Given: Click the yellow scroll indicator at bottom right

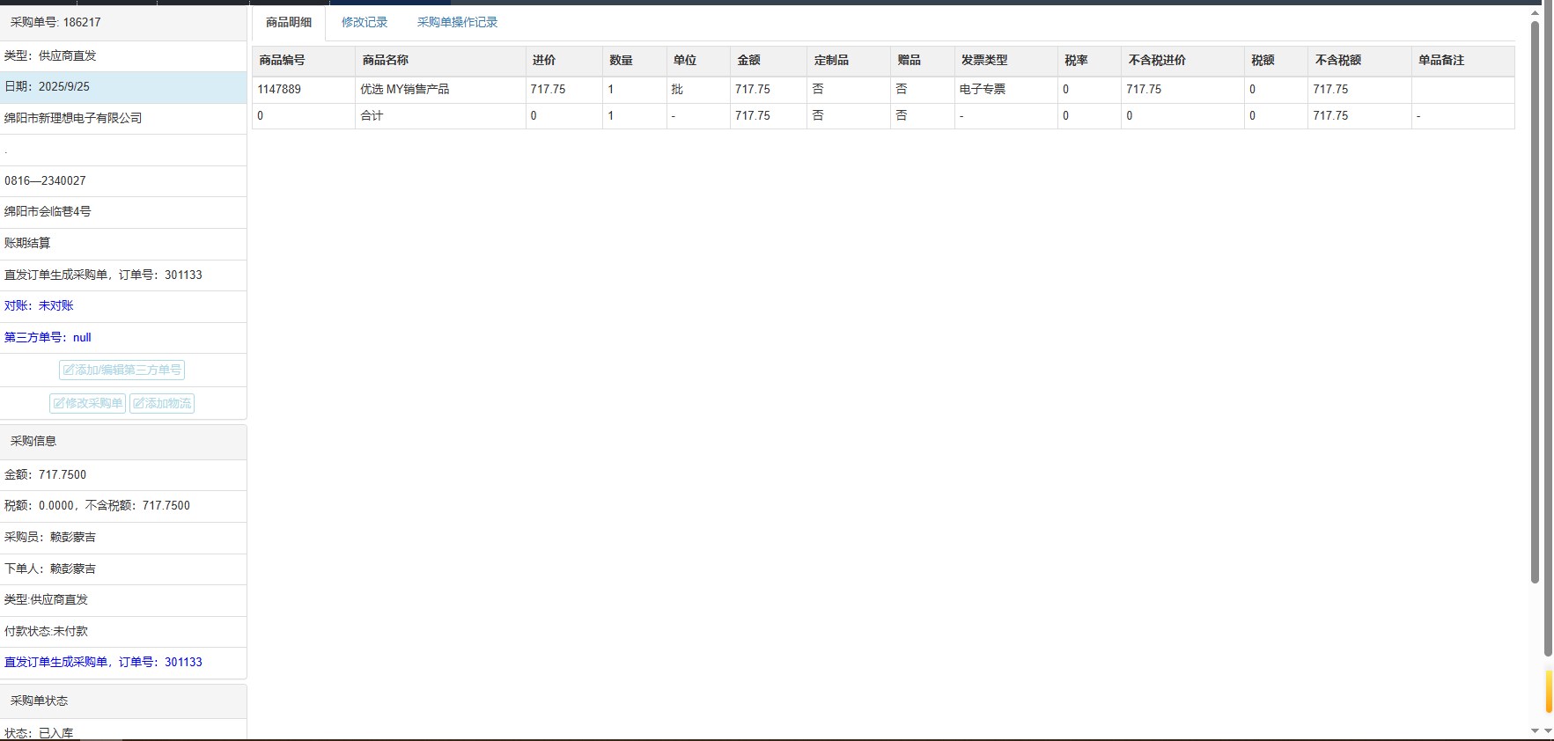Looking at the screenshot, I should 1548,692.
